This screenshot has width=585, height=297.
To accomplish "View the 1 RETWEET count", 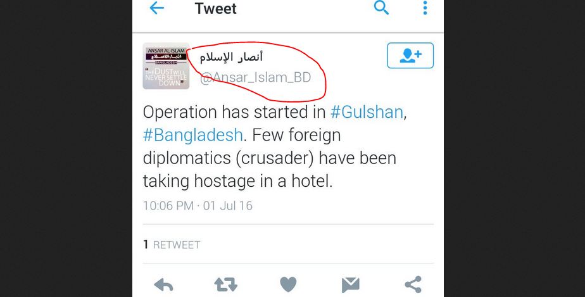I will coord(172,245).
